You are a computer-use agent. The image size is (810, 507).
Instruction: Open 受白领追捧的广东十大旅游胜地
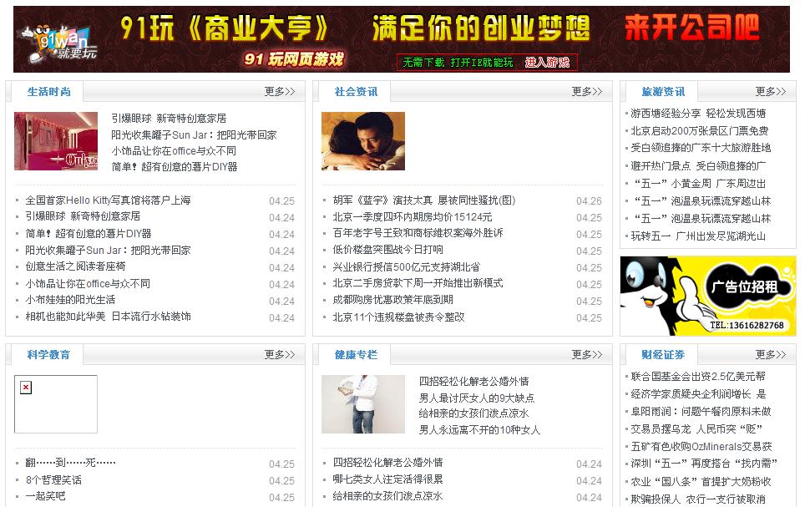click(701, 148)
